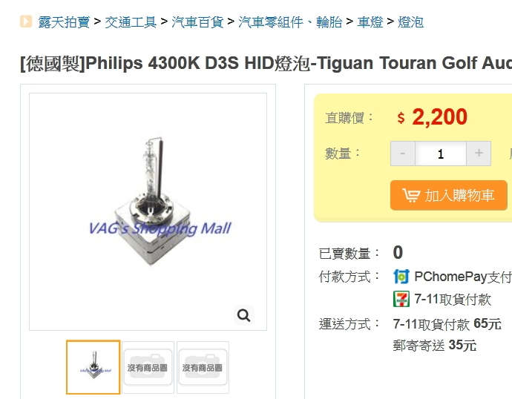This screenshot has width=512, height=399.
Task: Go to 燈泡 category link
Action: (410, 22)
